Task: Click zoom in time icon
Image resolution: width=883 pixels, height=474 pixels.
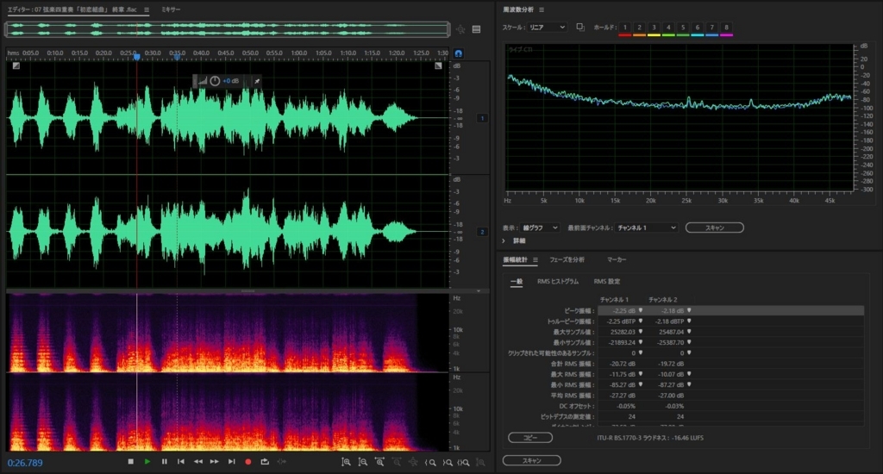Action: click(x=379, y=462)
